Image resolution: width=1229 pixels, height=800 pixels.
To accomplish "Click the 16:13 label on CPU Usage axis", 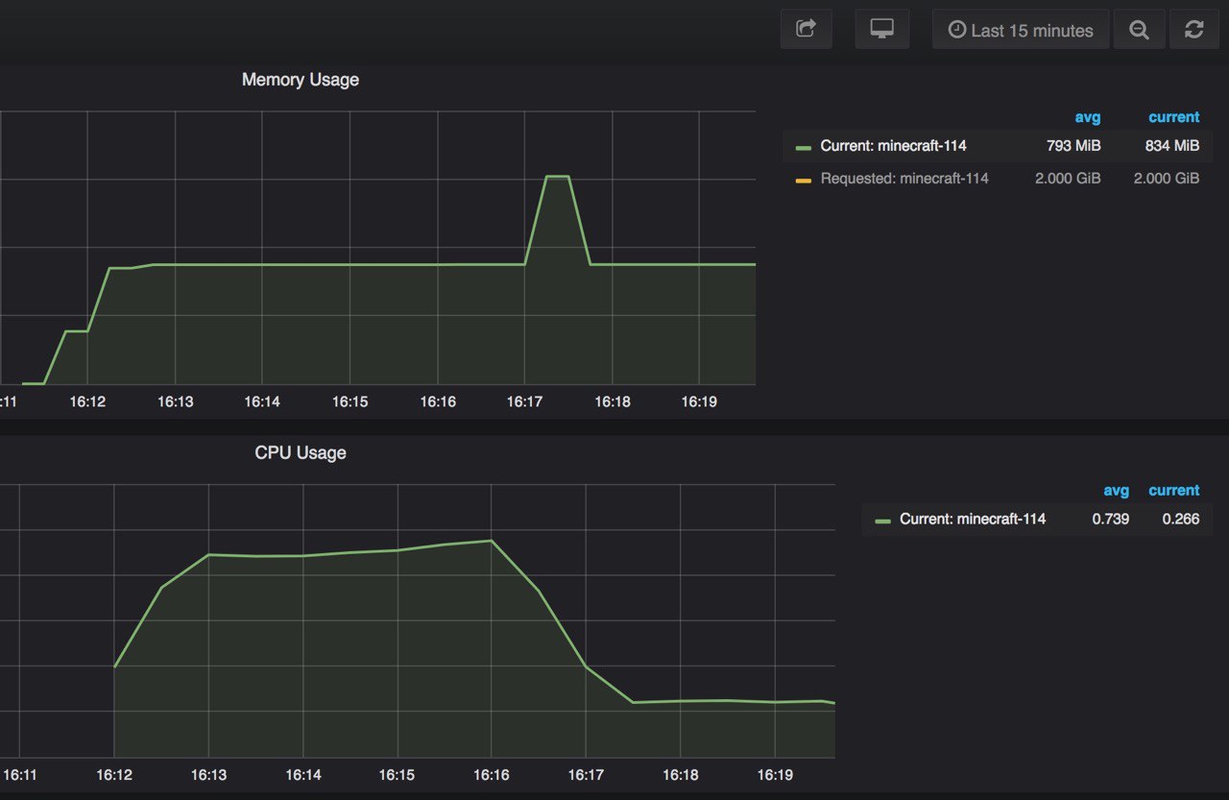I will click(208, 774).
